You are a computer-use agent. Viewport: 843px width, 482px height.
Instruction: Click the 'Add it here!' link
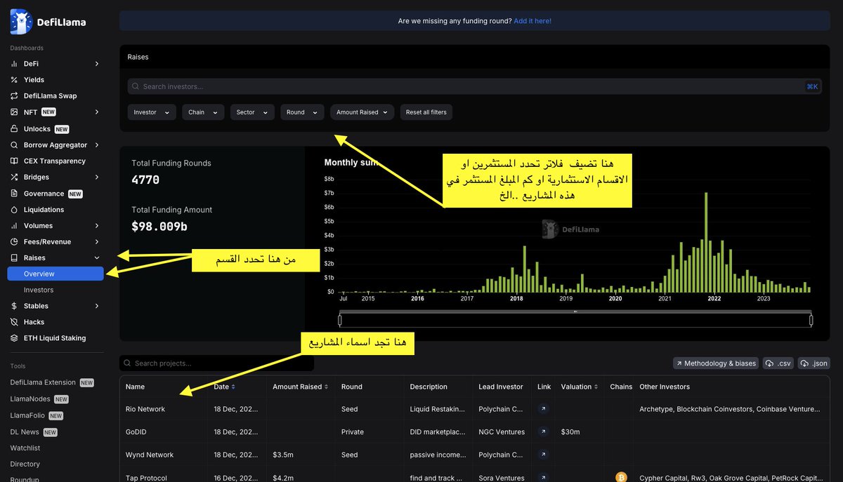click(x=532, y=21)
